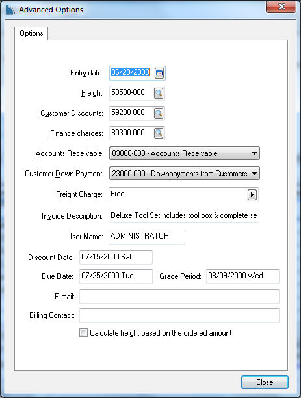Click the Freight account number field
This screenshot has width=301, height=398.
131,93
